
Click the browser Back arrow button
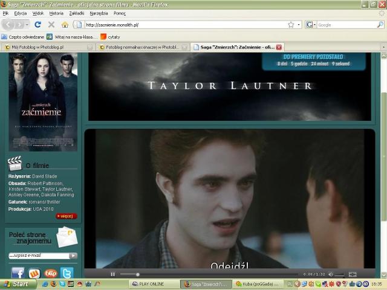[8, 24]
